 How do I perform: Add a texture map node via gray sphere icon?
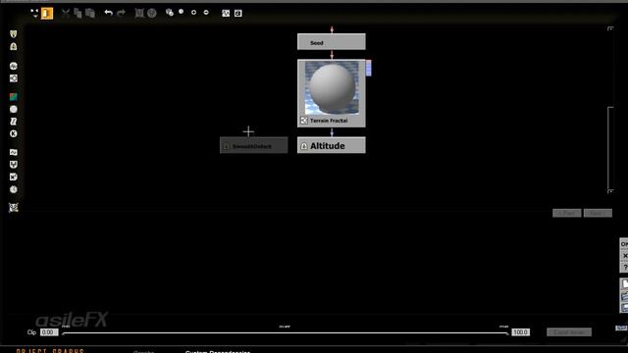coord(14,109)
